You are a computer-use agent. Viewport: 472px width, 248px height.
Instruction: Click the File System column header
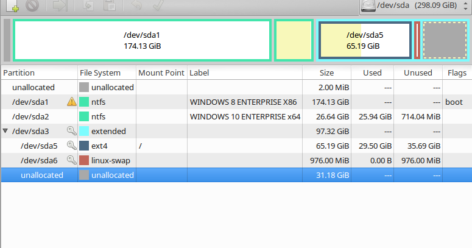tap(100, 73)
